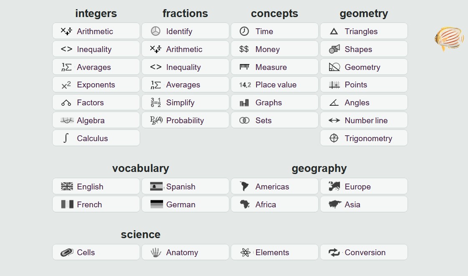Click the Venn diagram icon beside Sets
This screenshot has width=468, height=276.
pyautogui.click(x=244, y=120)
